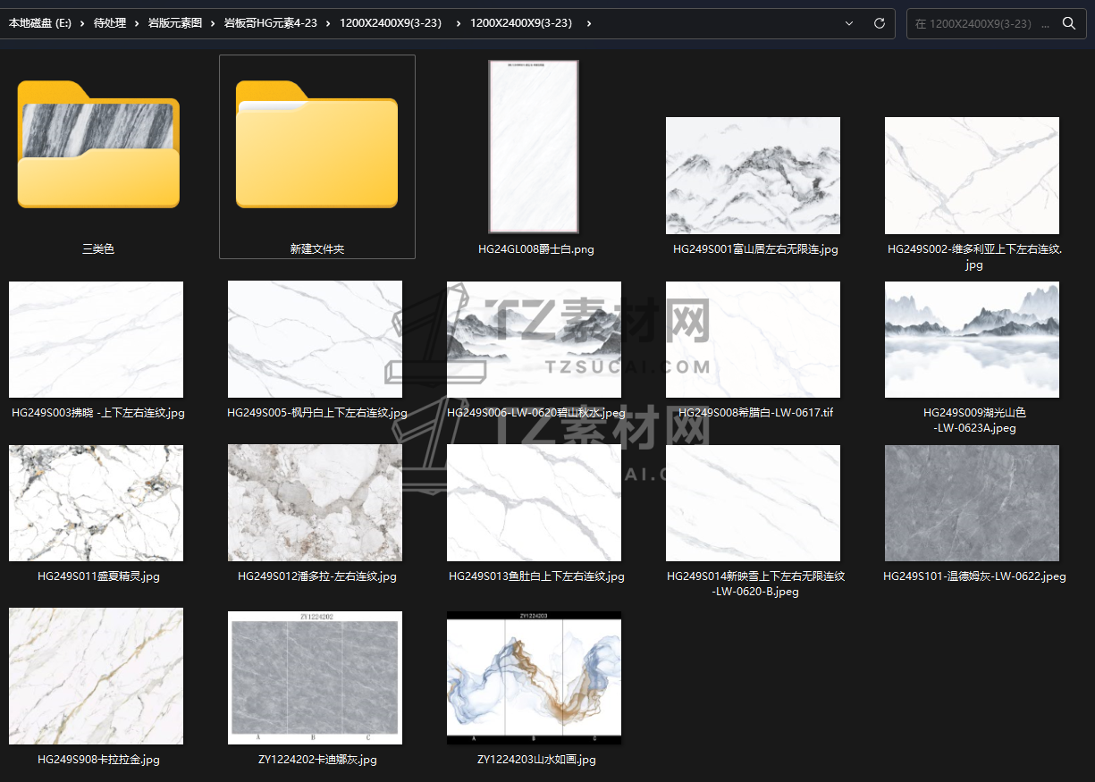Click file name HG249S008希腊白-LW-0617.tif
The image size is (1095, 782).
click(755, 413)
